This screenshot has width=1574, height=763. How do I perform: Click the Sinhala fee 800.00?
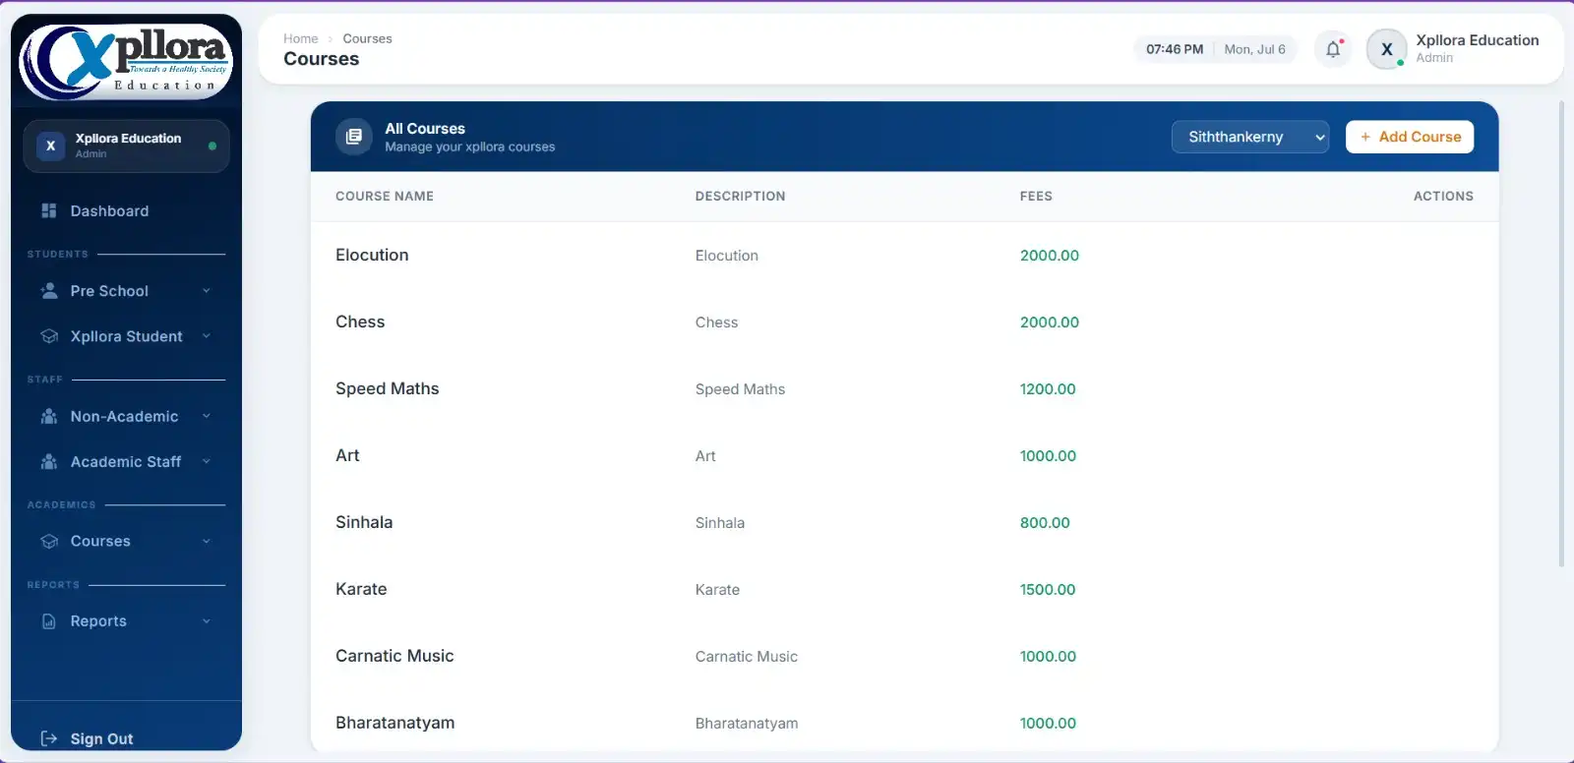tap(1045, 523)
